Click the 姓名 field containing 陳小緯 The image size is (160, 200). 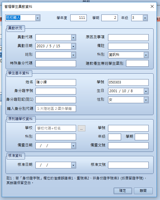56,82
